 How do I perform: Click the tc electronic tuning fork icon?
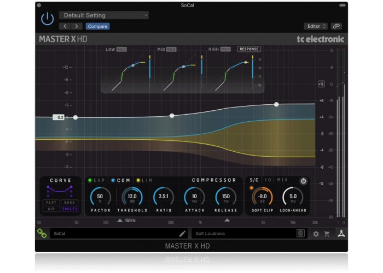[341, 234]
